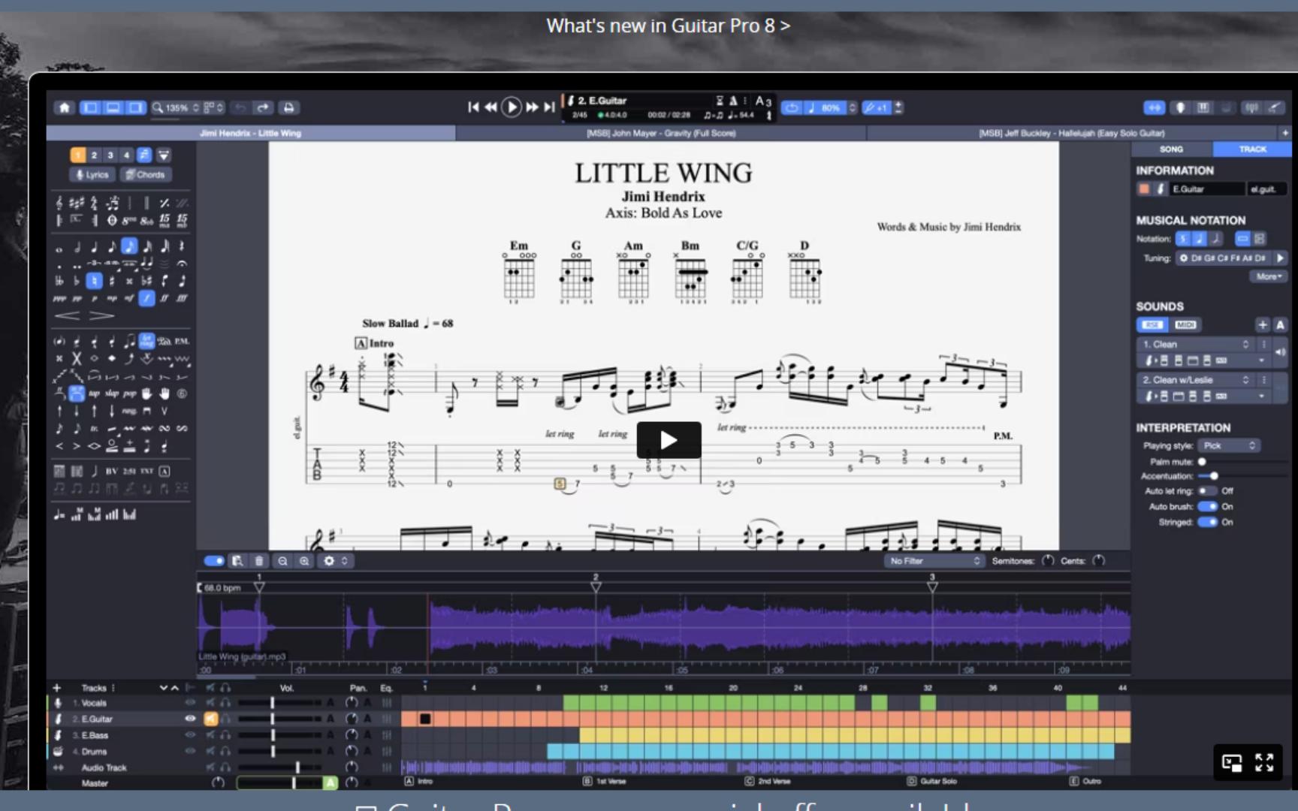This screenshot has height=811, width=1298.
Task: Open the Jeff Buckley - Hallelujah tab
Action: (1072, 133)
